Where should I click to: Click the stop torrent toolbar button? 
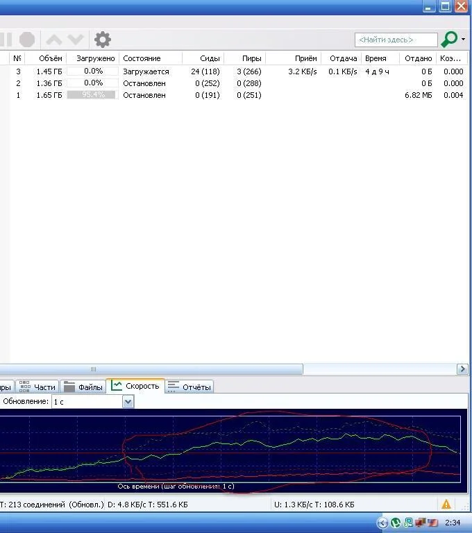pos(26,40)
